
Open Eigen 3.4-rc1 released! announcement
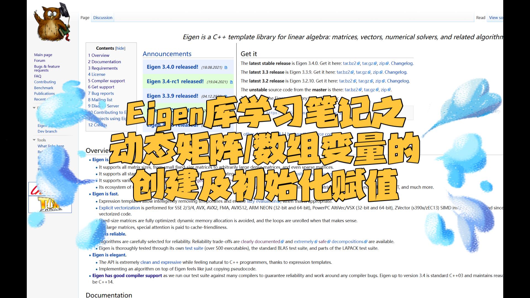click(x=175, y=82)
